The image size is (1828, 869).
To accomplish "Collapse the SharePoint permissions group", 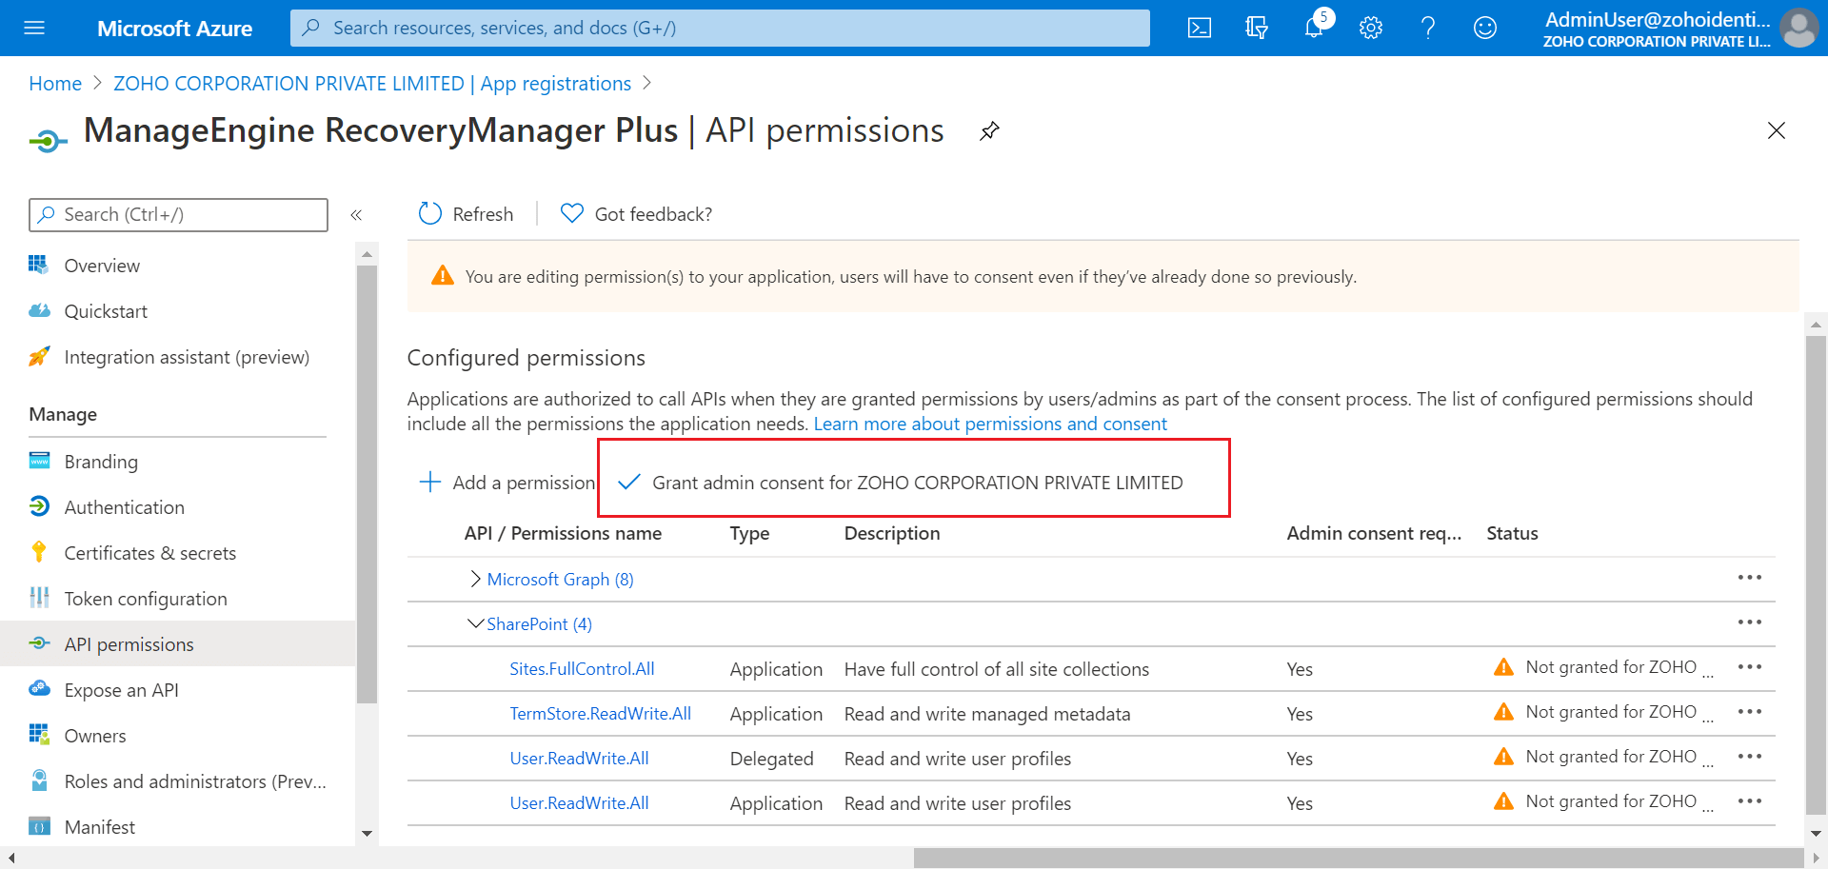I will pos(475,623).
